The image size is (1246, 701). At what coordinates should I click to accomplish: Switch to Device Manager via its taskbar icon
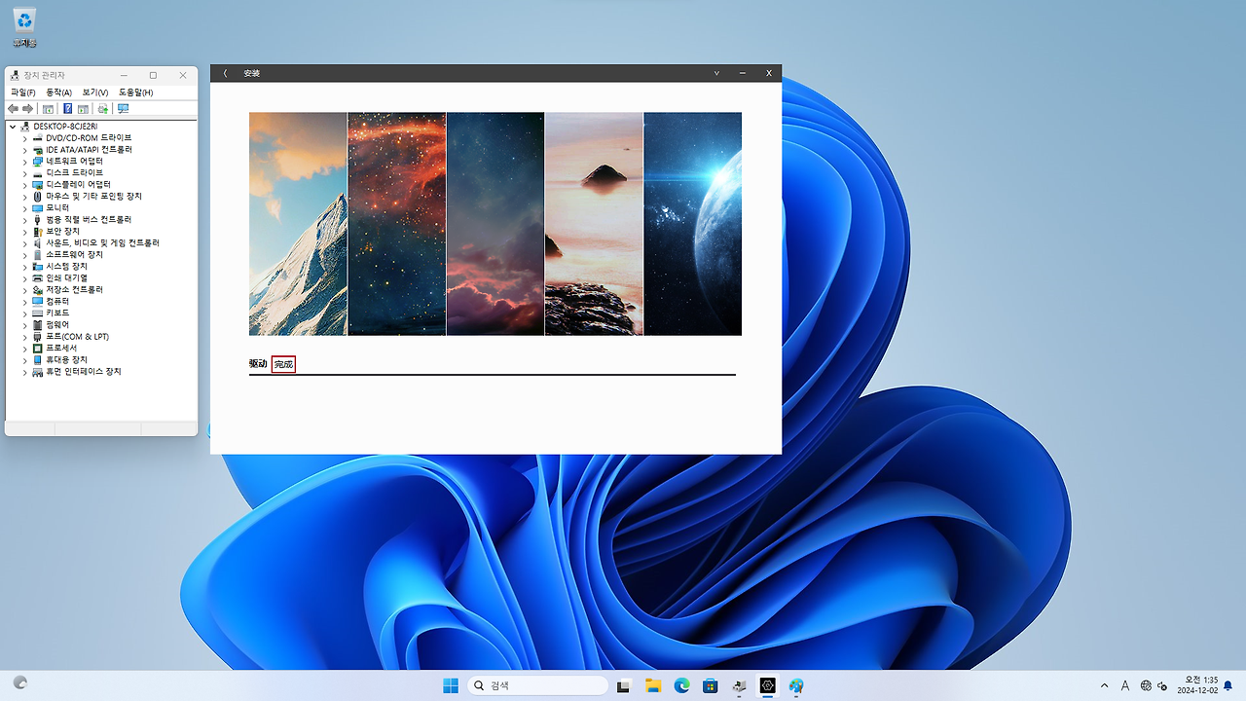point(739,685)
